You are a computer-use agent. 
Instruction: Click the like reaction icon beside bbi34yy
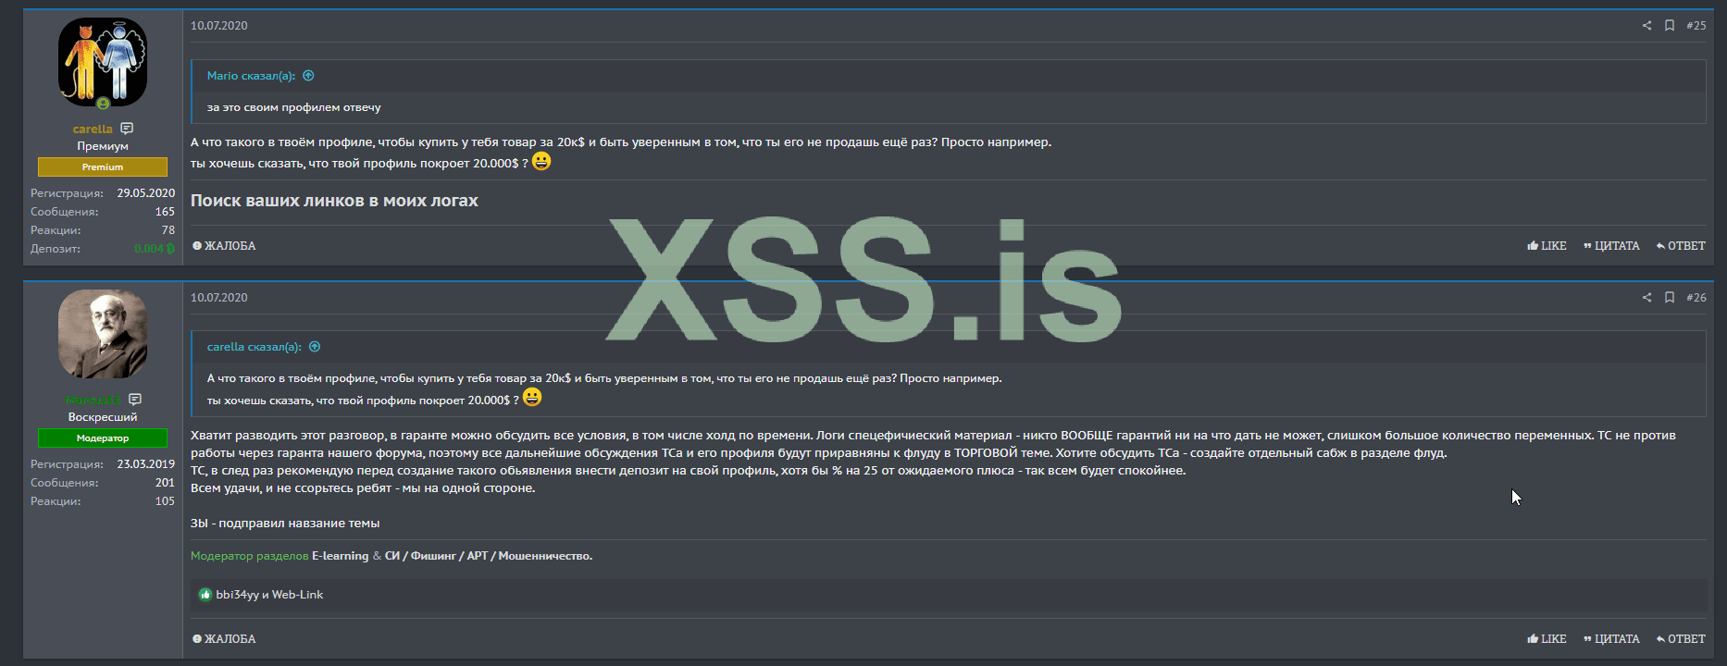pyautogui.click(x=205, y=595)
